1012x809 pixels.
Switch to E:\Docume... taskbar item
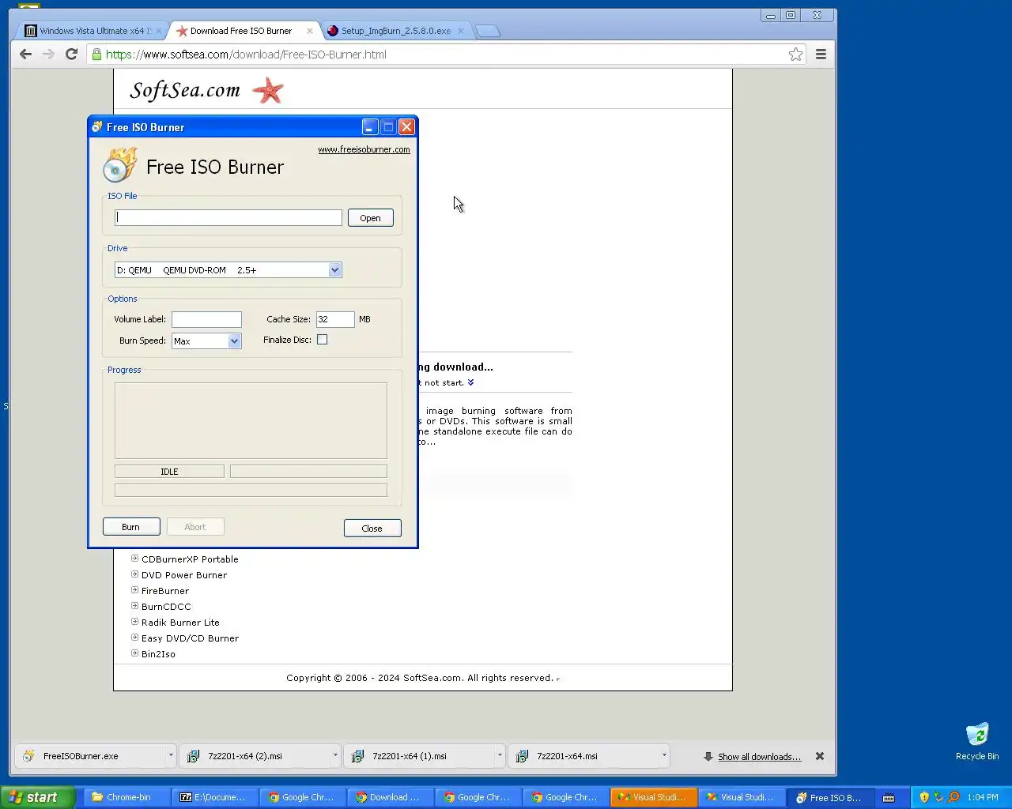point(215,797)
